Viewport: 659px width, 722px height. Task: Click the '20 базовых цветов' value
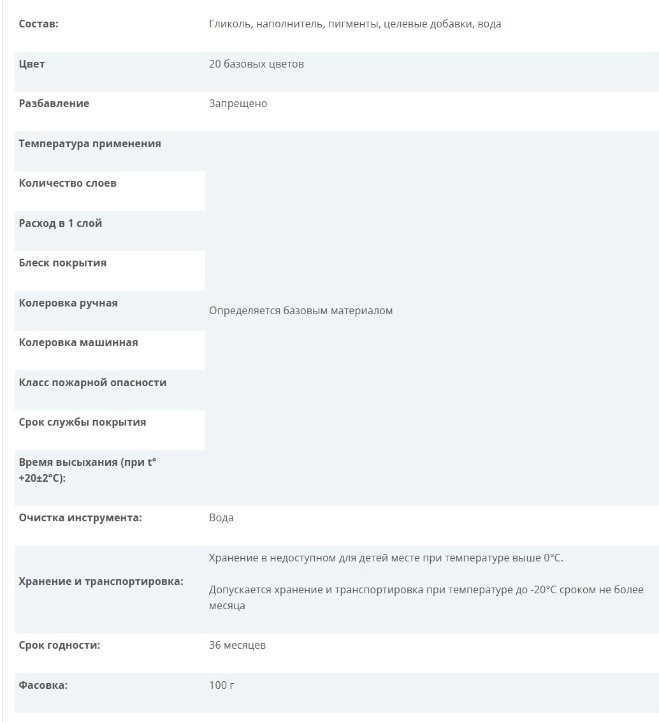(256, 64)
